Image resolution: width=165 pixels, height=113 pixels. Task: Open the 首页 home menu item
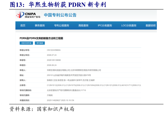[23, 25]
